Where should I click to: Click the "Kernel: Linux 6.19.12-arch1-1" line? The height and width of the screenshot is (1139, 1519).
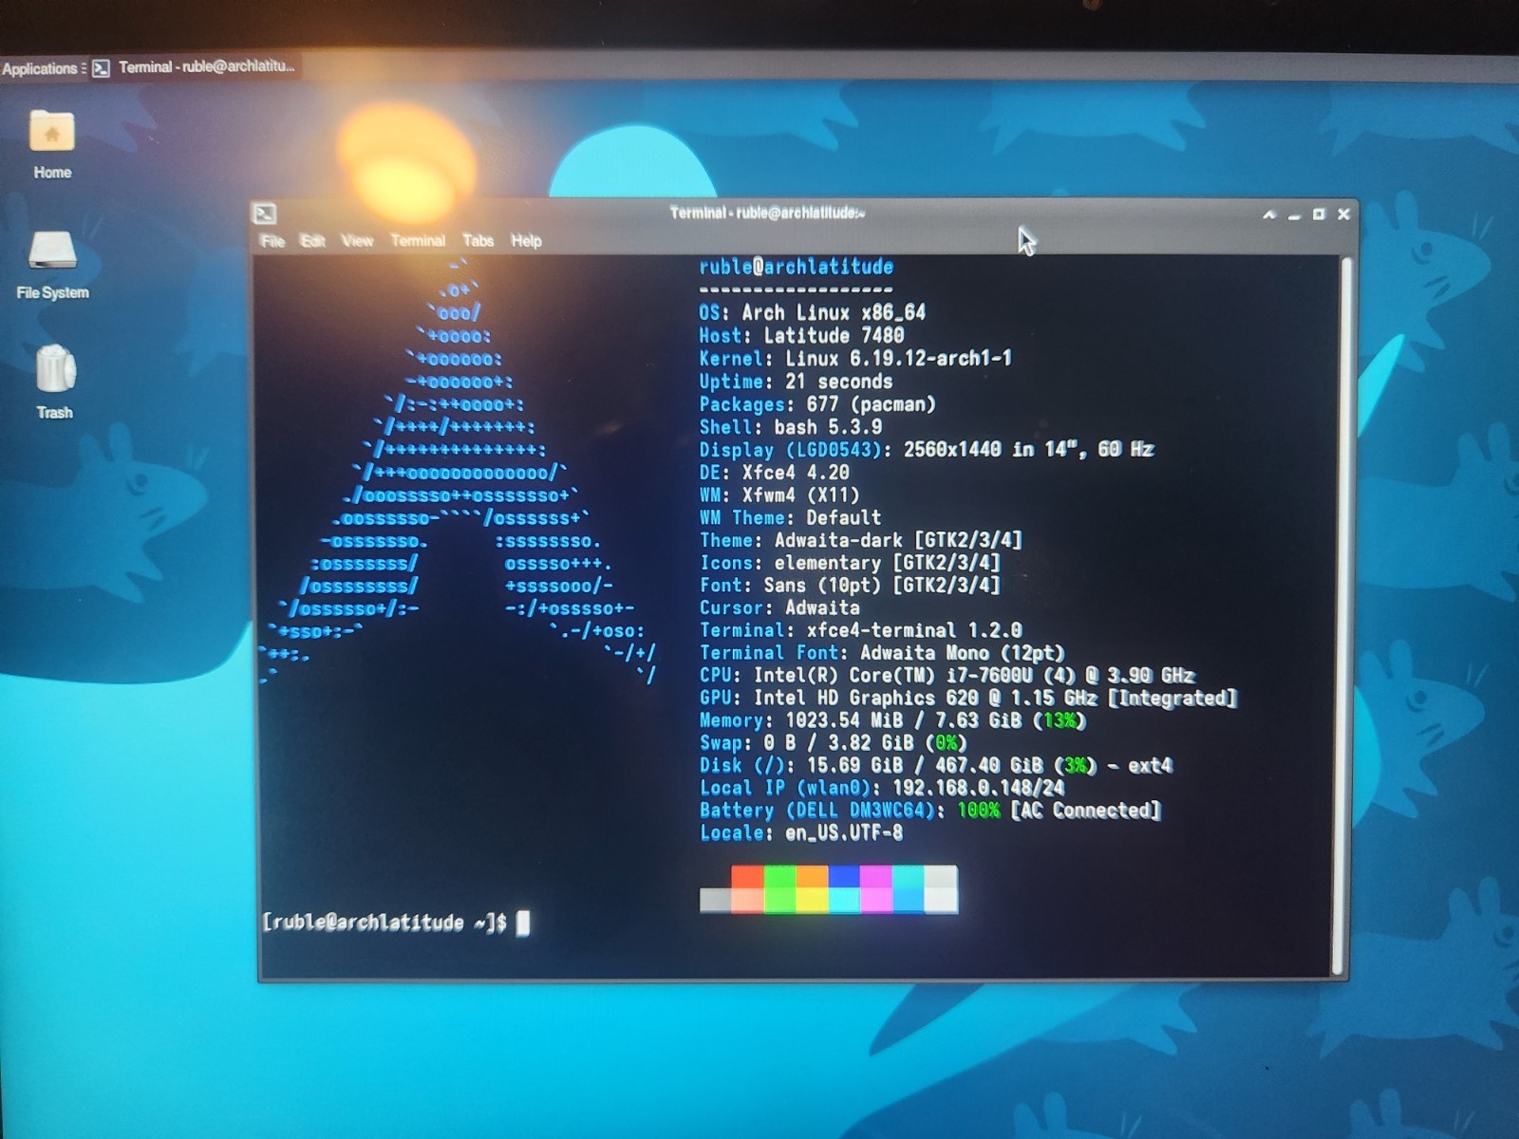tap(855, 358)
